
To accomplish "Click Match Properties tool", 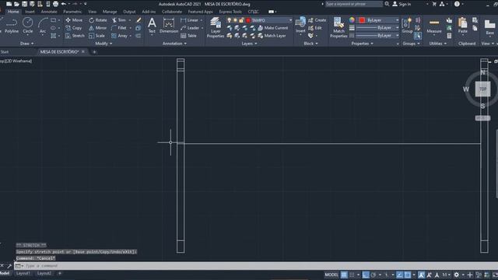I will pos(338,27).
